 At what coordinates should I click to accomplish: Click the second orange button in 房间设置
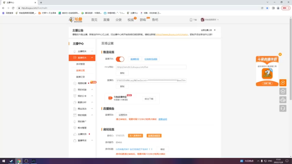click(154, 136)
